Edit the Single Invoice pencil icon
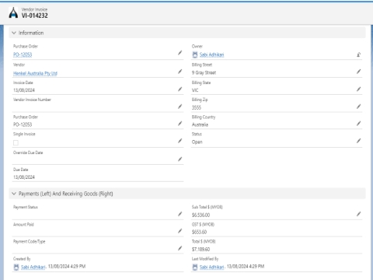 click(180, 141)
